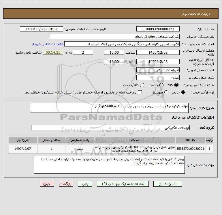Click the countdown timer 00:14:31
Image resolution: width=222 pixels, height=215 pixels.
pyautogui.click(x=53, y=53)
